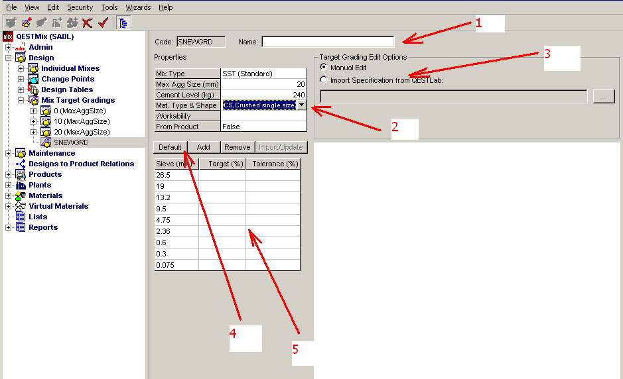
Task: Open the Security menu
Action: (x=80, y=7)
